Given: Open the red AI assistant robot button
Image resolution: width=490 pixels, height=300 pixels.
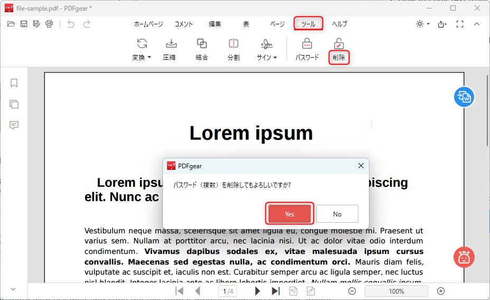Looking at the screenshot, I should tap(464, 257).
